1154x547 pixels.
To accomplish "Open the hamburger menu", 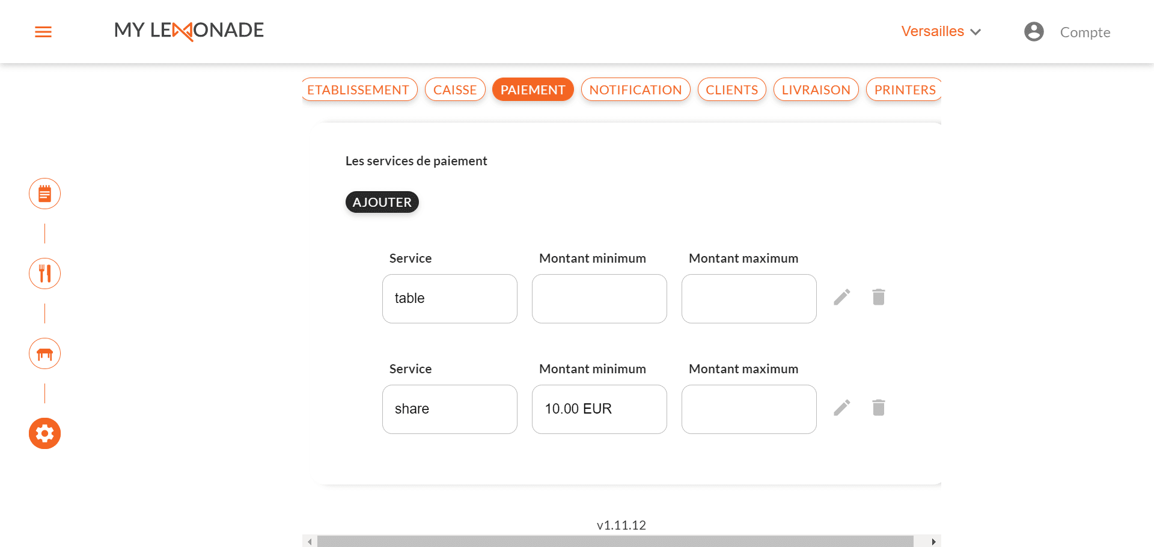I will [x=43, y=32].
